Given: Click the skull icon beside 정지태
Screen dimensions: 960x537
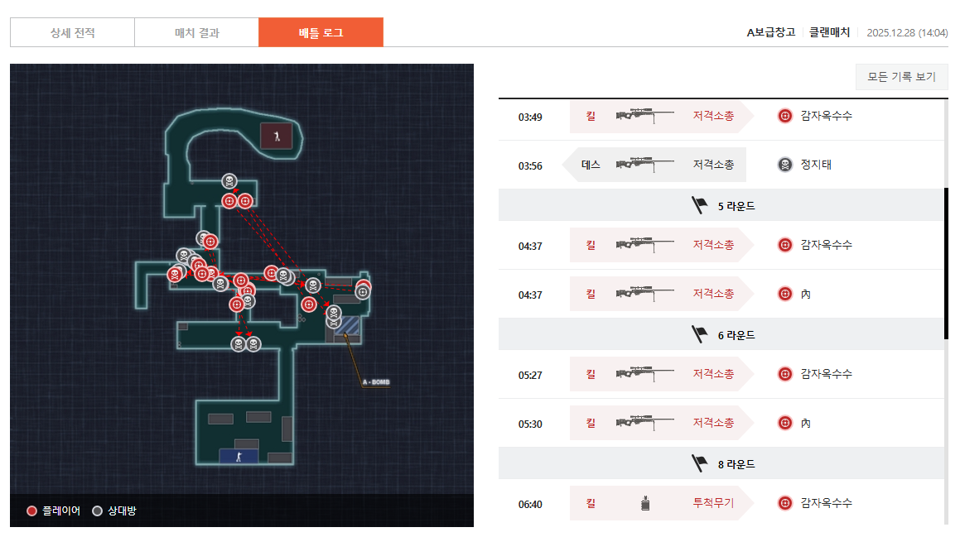Looking at the screenshot, I should [784, 165].
